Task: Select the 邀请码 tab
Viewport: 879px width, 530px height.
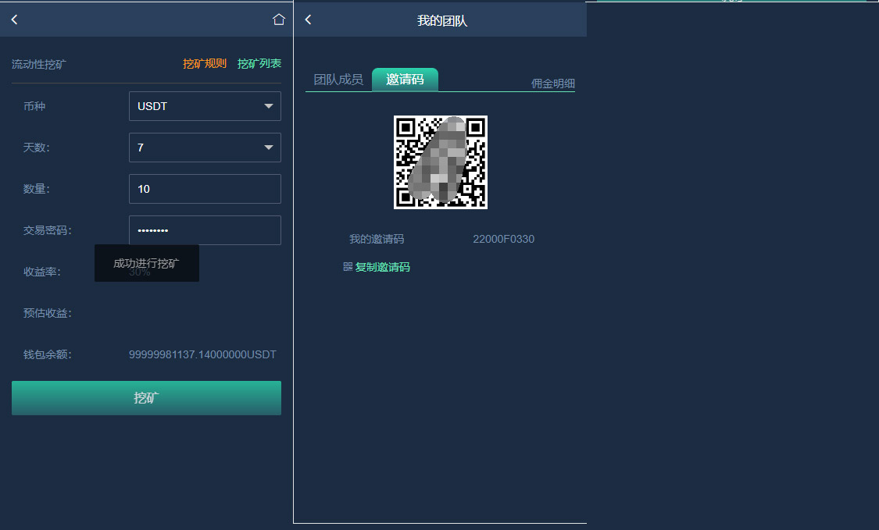Action: coord(405,80)
